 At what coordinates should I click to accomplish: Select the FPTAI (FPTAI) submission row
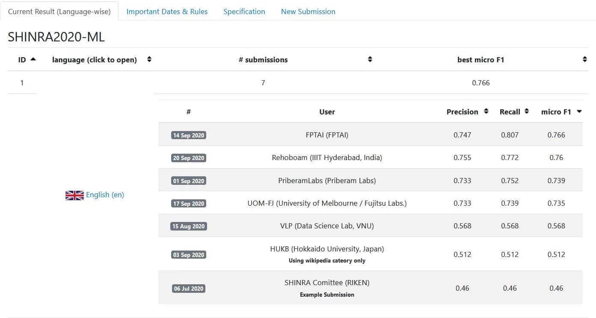click(370, 135)
